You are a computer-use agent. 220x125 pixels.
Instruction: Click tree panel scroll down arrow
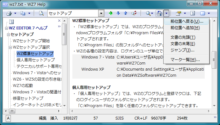click(x=64, y=106)
